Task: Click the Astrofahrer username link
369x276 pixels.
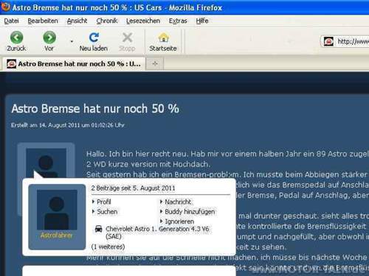Action: 57,236
